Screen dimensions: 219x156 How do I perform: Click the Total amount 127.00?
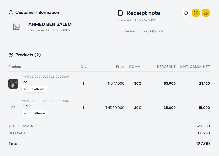pyautogui.click(x=203, y=144)
